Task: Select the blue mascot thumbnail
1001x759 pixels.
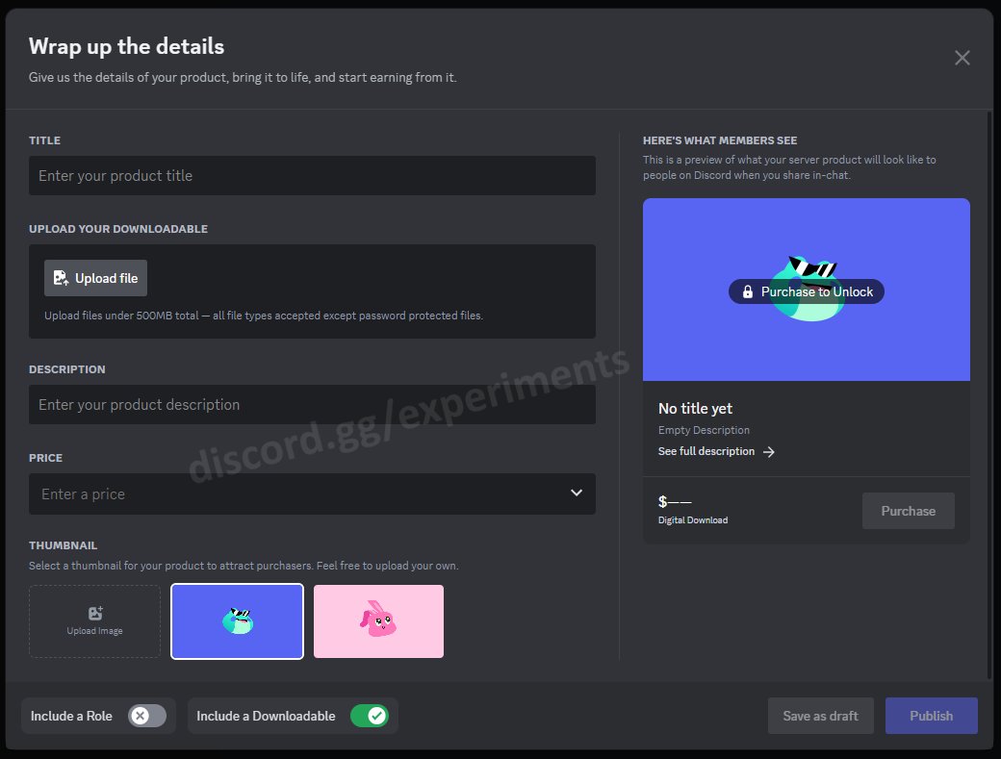Action: coord(237,620)
